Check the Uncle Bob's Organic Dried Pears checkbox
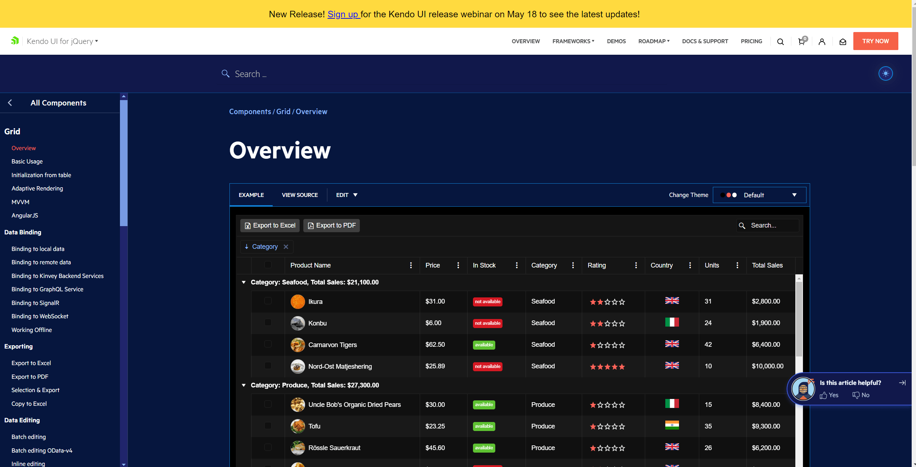This screenshot has width=916, height=467. coord(268,404)
